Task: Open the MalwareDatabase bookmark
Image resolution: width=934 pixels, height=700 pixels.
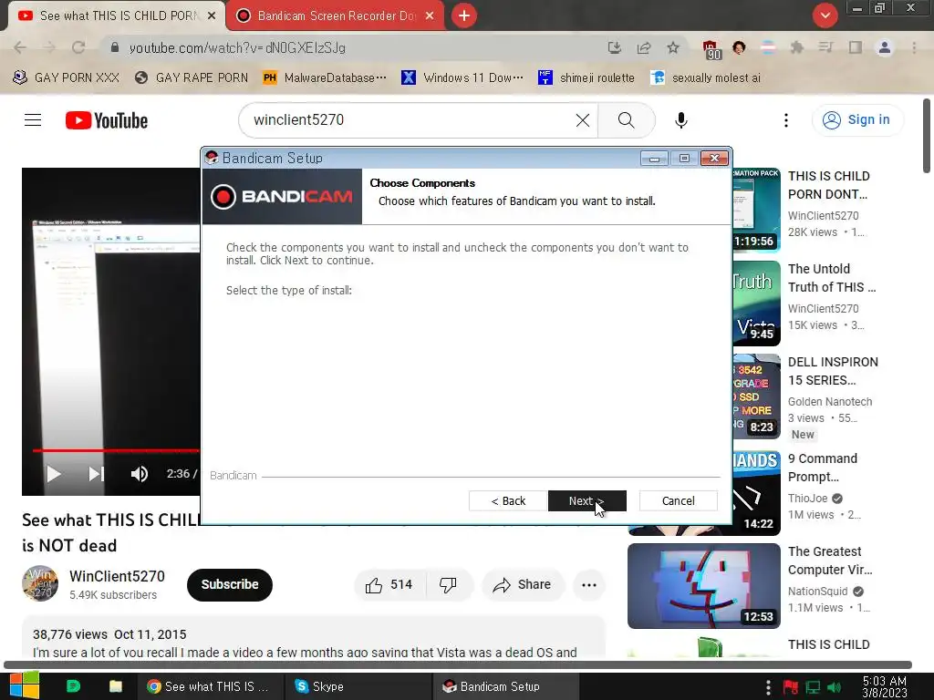Action: 326,77
